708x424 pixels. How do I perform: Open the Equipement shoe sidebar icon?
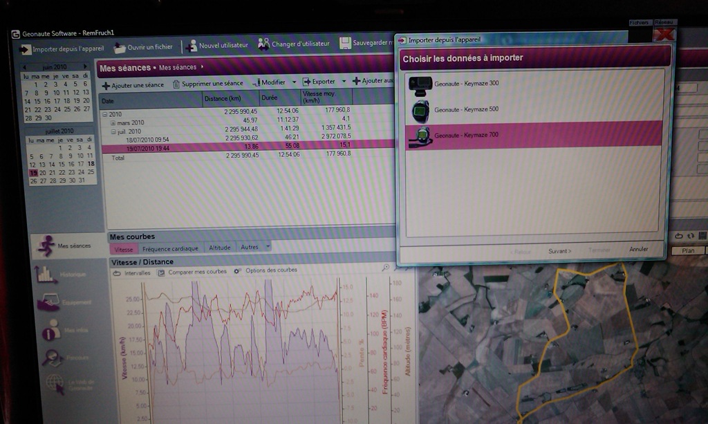point(48,302)
